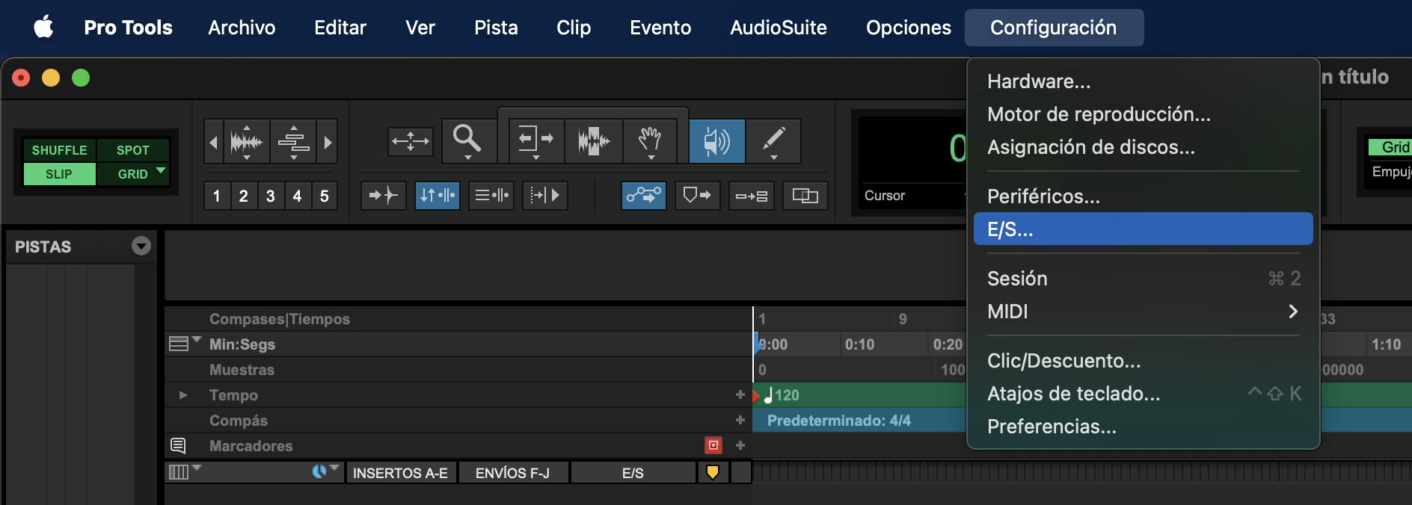
Task: Click the Selector waveform tool
Action: point(594,140)
